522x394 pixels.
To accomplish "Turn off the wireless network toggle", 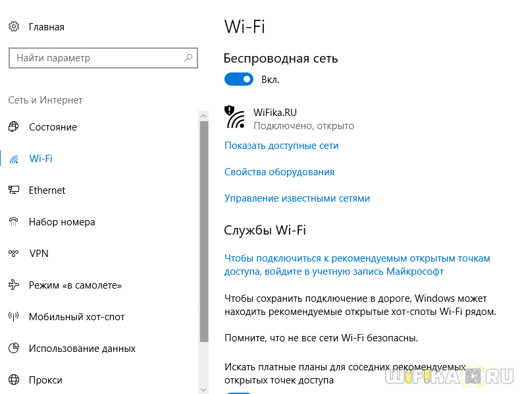I will pos(239,80).
